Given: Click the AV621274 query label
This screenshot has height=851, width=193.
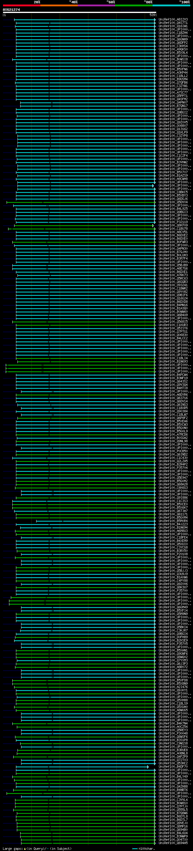Looking at the screenshot, I should pyautogui.click(x=11, y=10).
